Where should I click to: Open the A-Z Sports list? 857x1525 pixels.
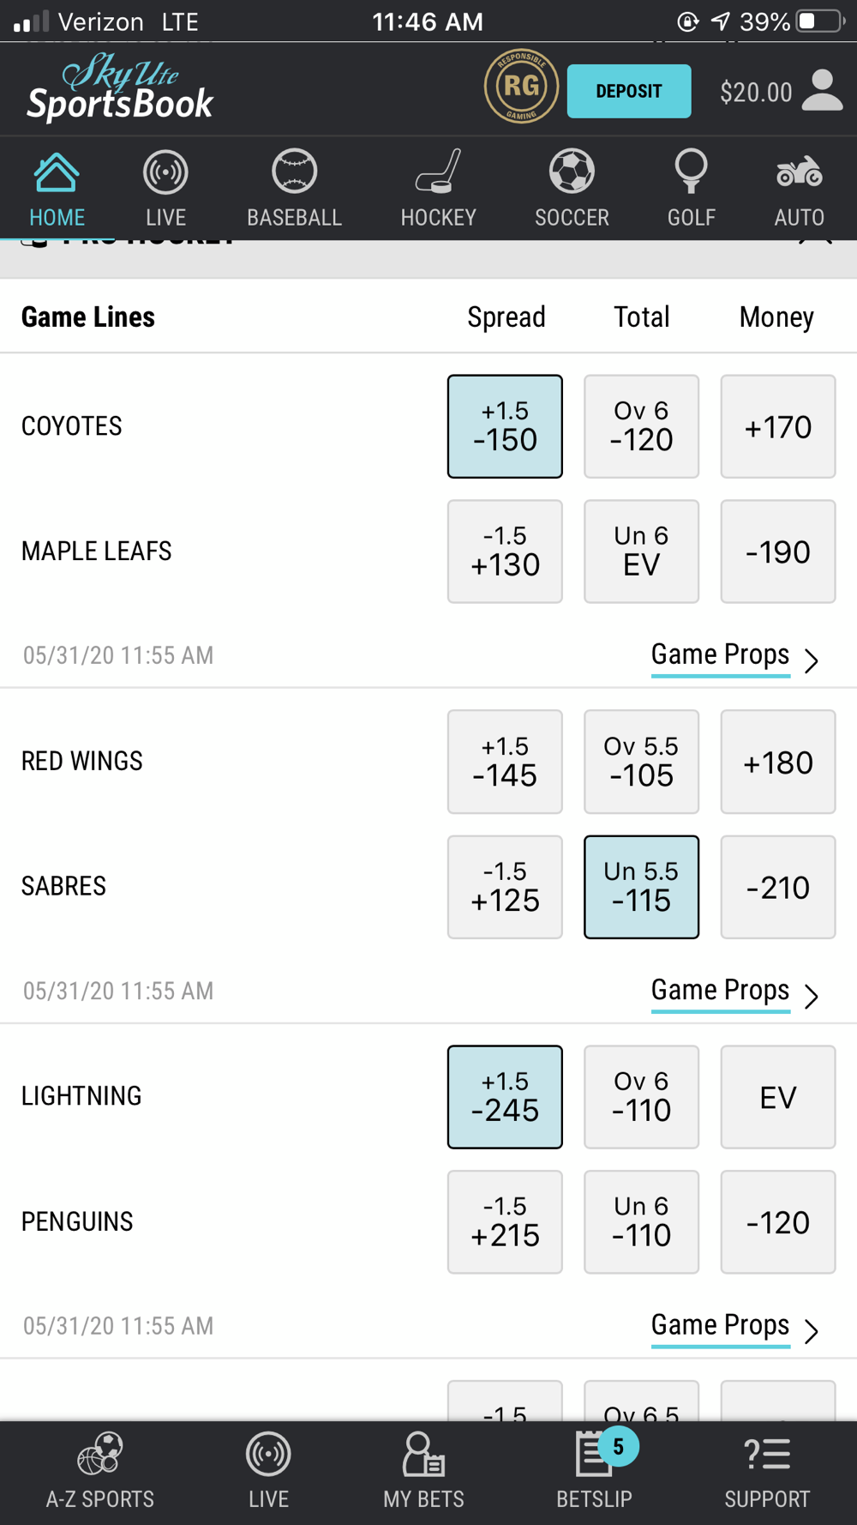click(100, 1472)
